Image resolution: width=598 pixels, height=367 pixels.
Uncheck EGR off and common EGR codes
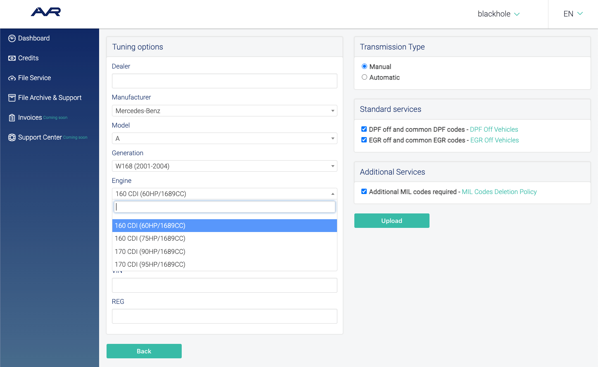pos(364,140)
